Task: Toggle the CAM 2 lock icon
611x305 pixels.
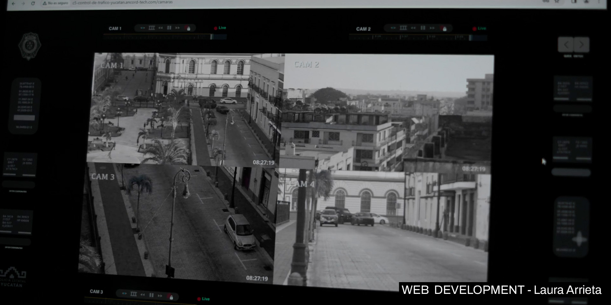Action: (445, 29)
